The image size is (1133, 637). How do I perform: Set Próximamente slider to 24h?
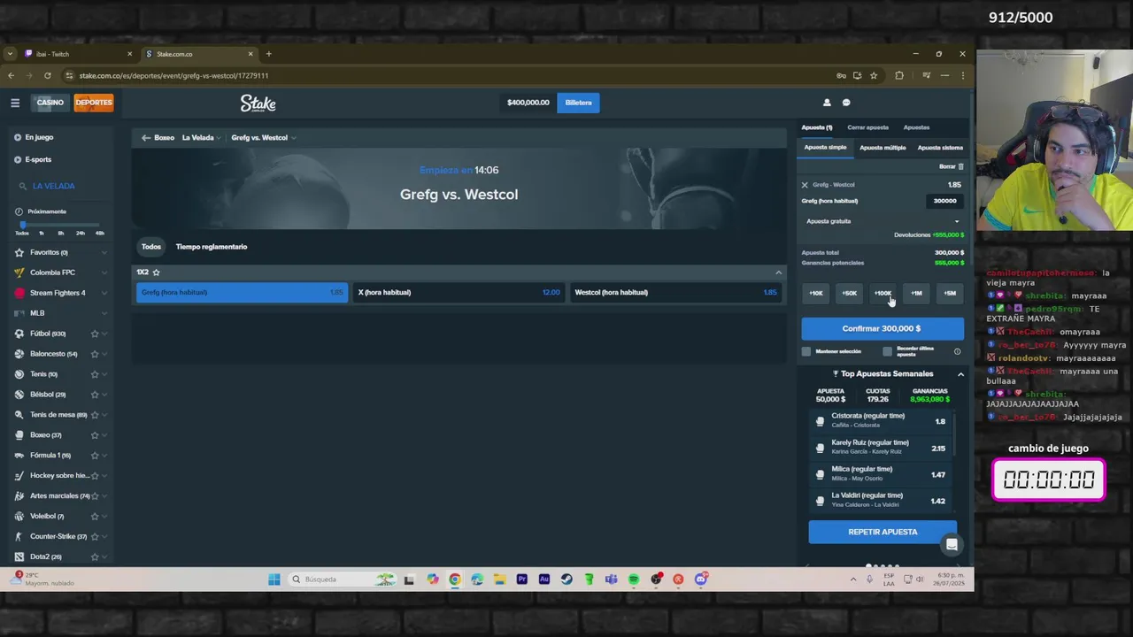81,233
